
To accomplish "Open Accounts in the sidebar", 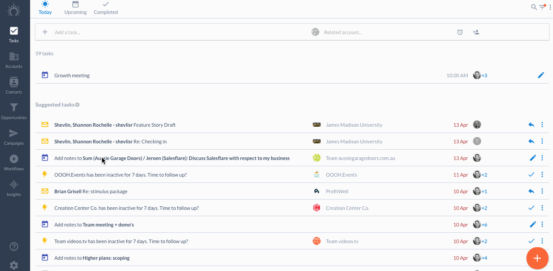I will click(x=14, y=60).
